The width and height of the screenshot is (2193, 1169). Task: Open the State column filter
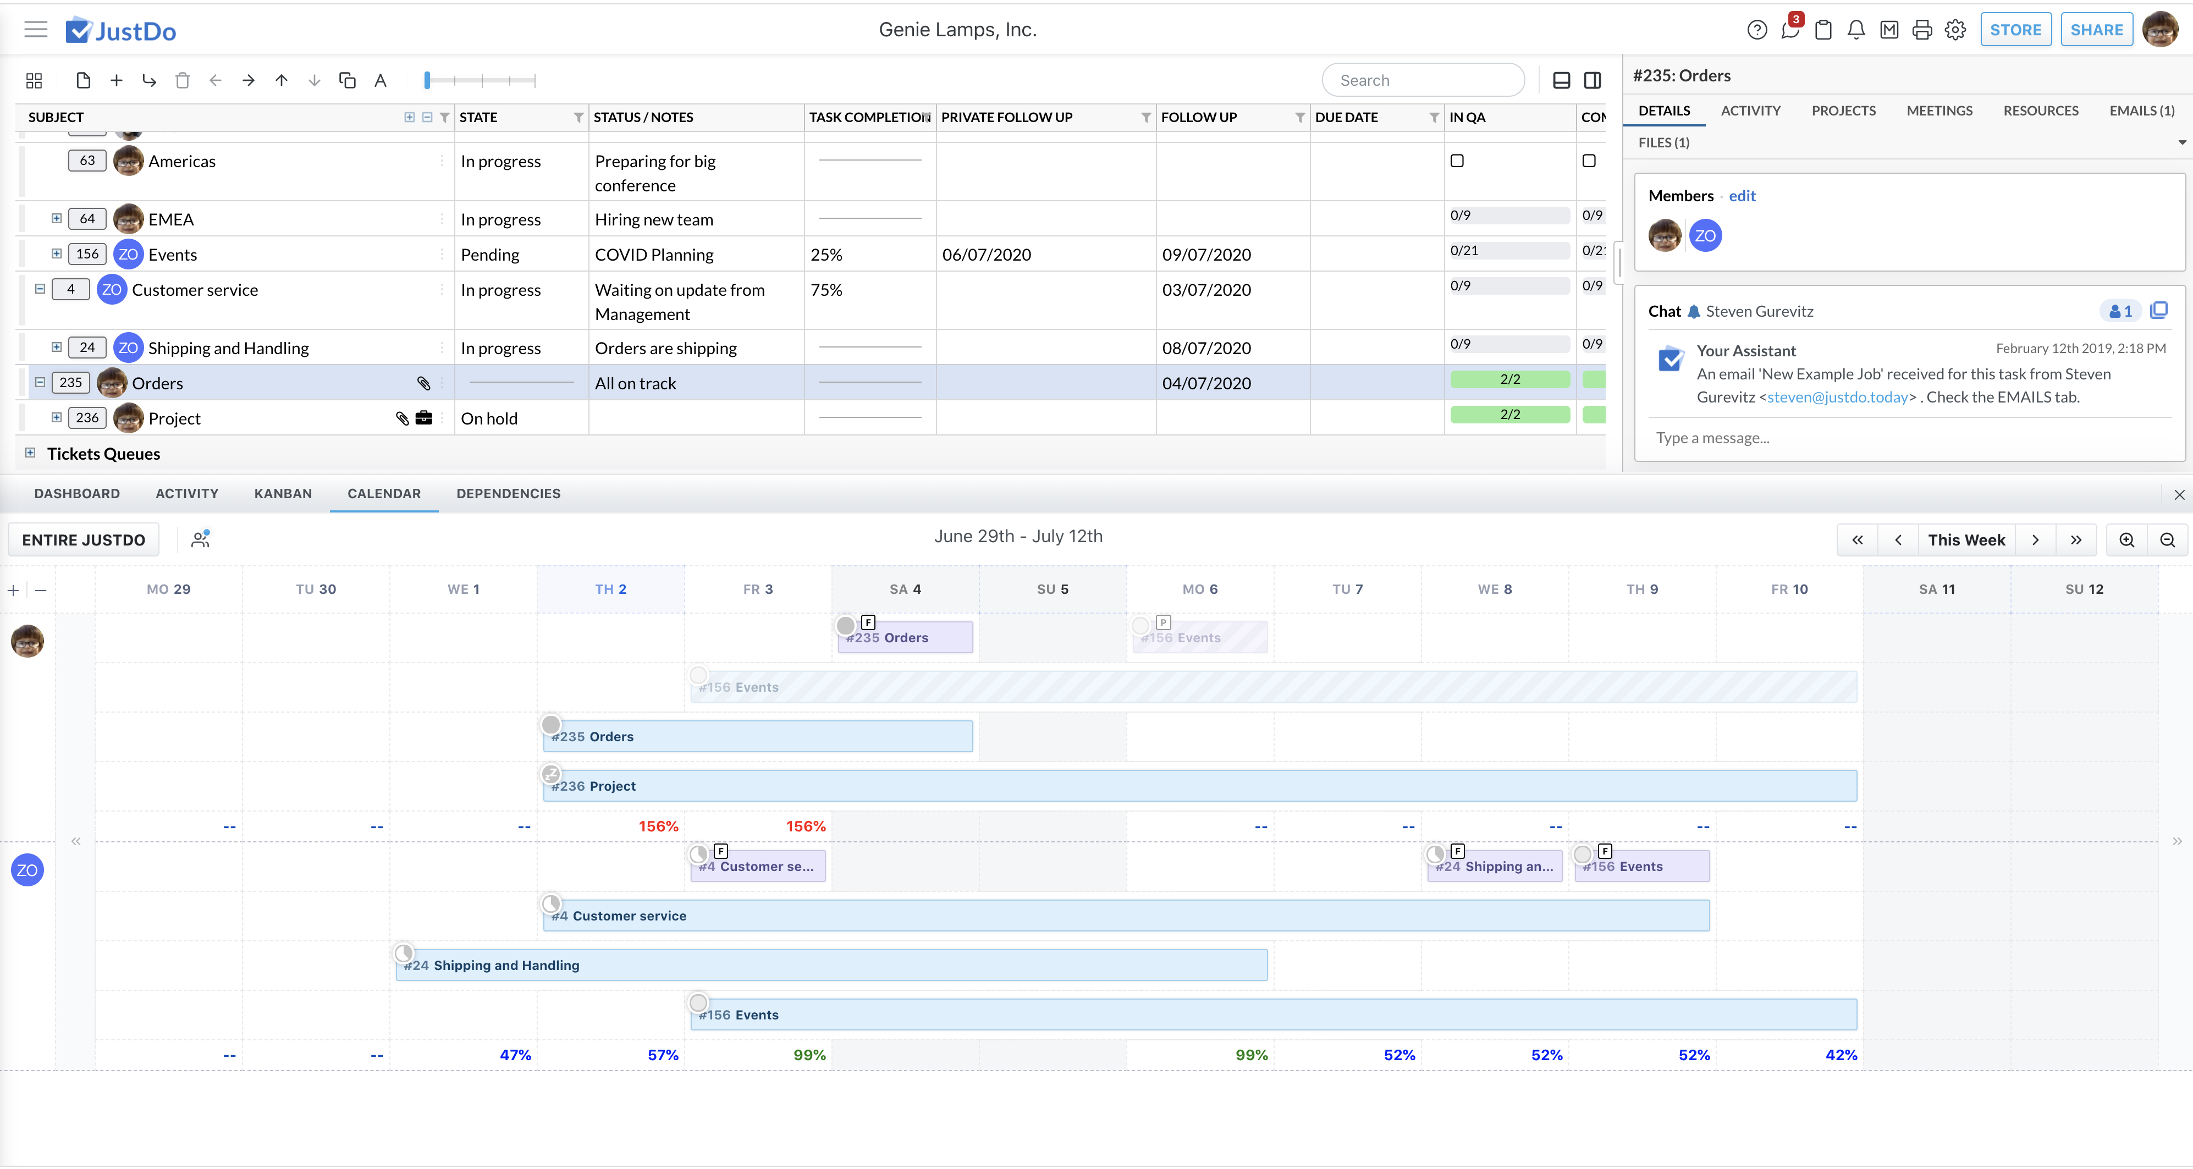578,118
